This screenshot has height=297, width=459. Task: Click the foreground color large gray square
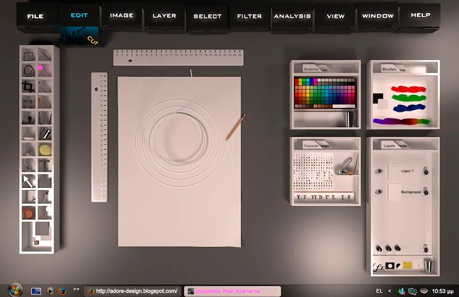[43, 228]
